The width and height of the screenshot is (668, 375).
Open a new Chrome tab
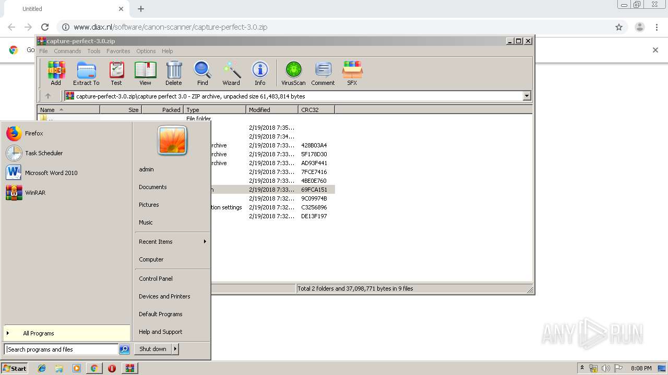click(x=141, y=9)
